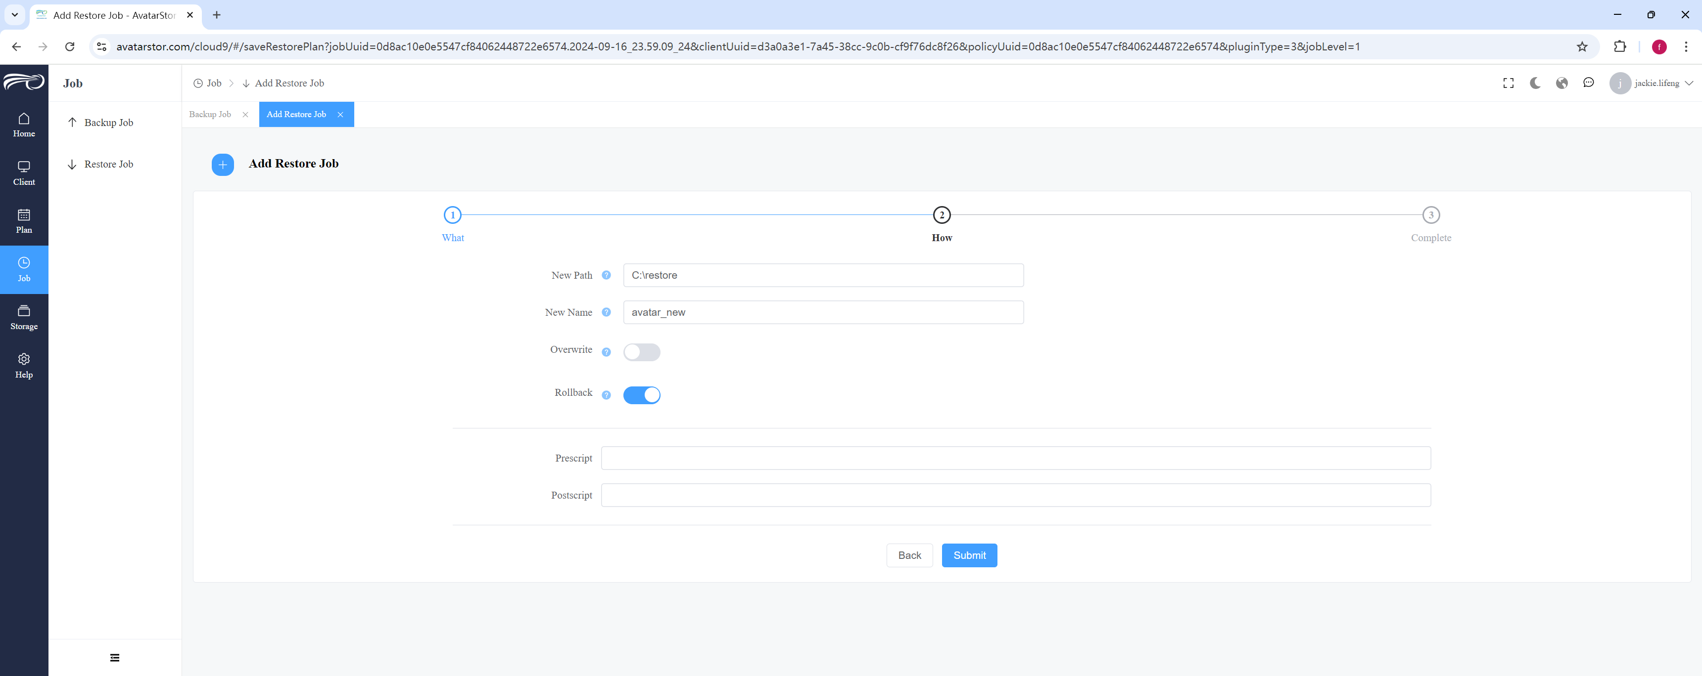Toggle fullscreen mode icon
This screenshot has height=676, width=1702.
pyautogui.click(x=1509, y=83)
